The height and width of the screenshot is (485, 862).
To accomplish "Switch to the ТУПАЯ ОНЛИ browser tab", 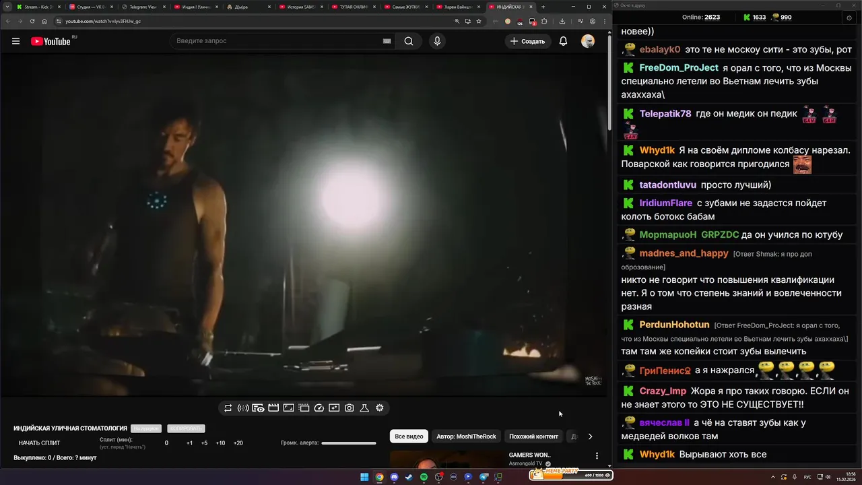I will [x=354, y=7].
